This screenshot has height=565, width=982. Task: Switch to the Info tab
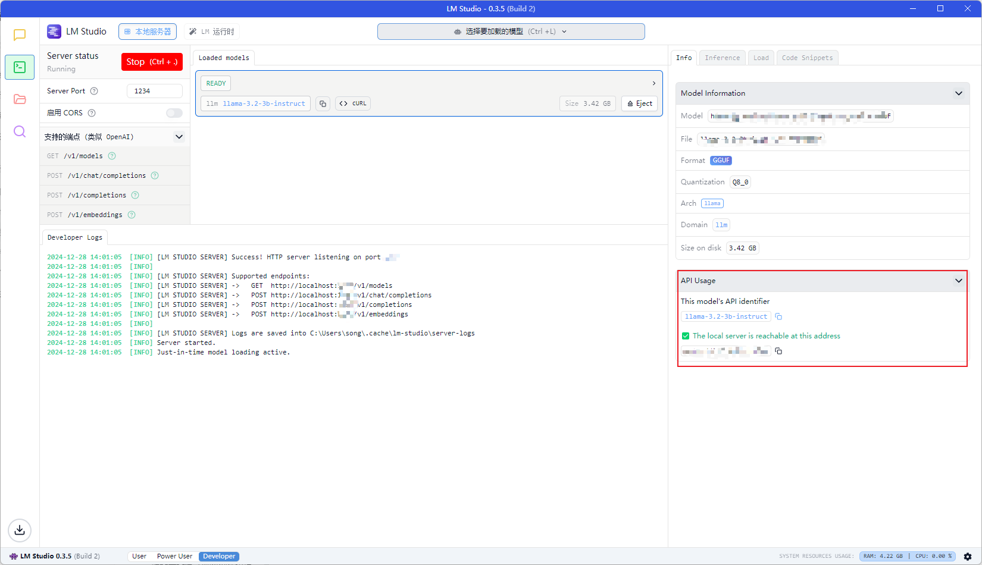684,58
